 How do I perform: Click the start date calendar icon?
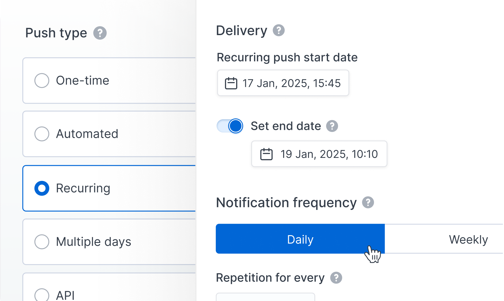pyautogui.click(x=231, y=83)
